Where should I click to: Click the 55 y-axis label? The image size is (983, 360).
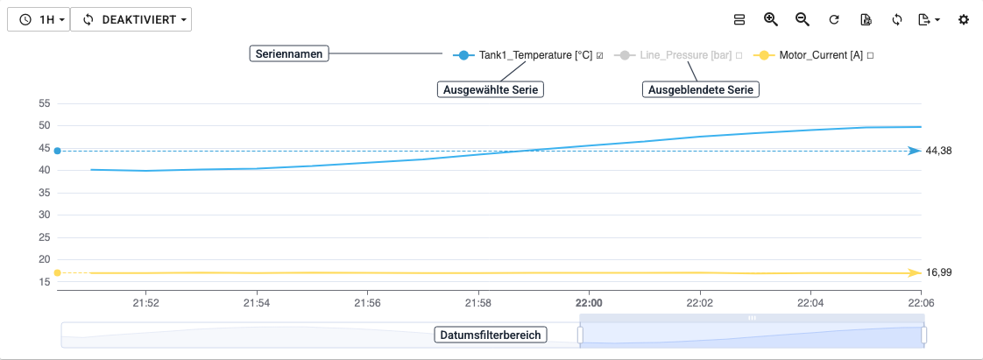pos(44,103)
